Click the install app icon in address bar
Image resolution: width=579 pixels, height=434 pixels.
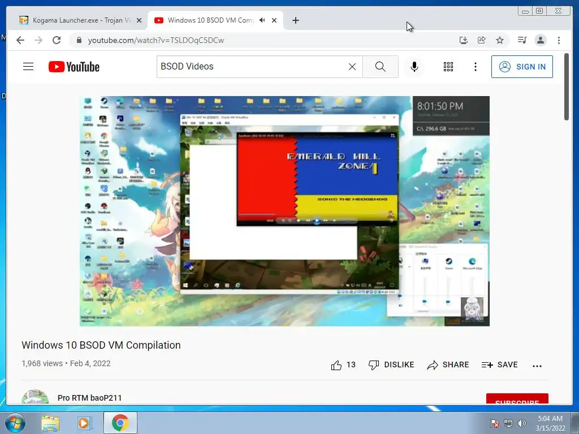point(464,40)
